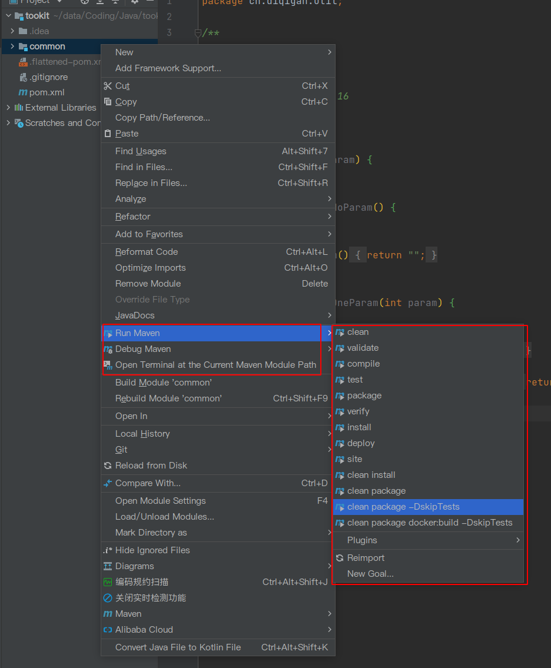This screenshot has width=551, height=668.
Task: Click the Compare With arrows icon
Action: pyautogui.click(x=108, y=483)
